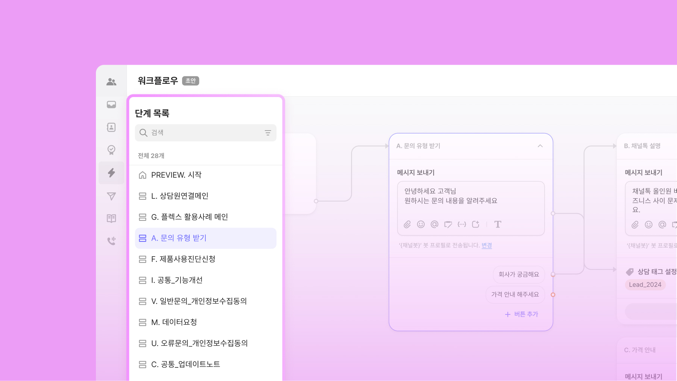
Task: Click the connector dot beside 회사가 궁금해요
Action: tap(553, 275)
